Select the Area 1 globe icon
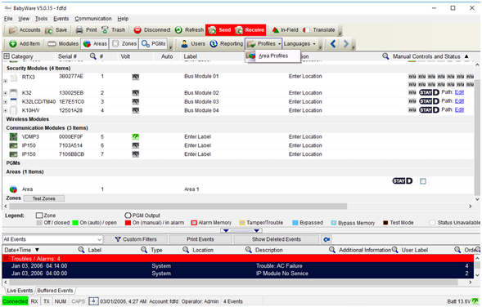Viewport: 482px width, 307px height. (13, 189)
